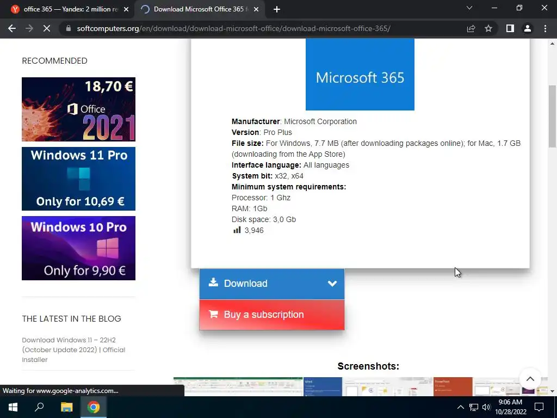Image resolution: width=557 pixels, height=418 pixels.
Task: Click the view count bars icon
Action: point(237,230)
